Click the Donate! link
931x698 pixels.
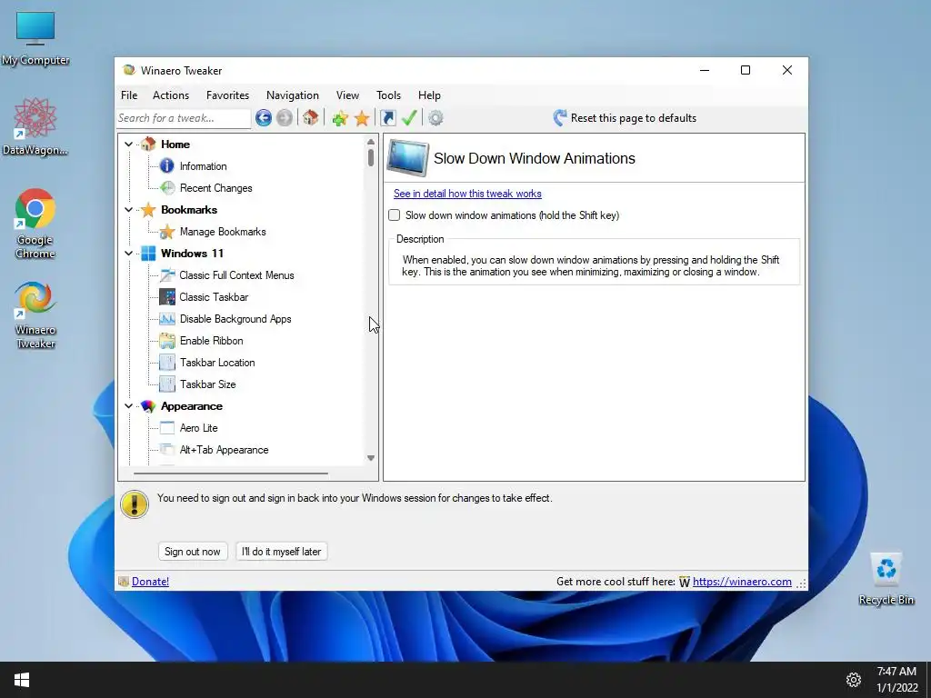point(150,582)
